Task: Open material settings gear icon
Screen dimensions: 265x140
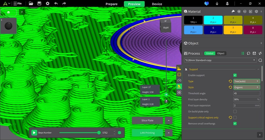Action: 256,12
